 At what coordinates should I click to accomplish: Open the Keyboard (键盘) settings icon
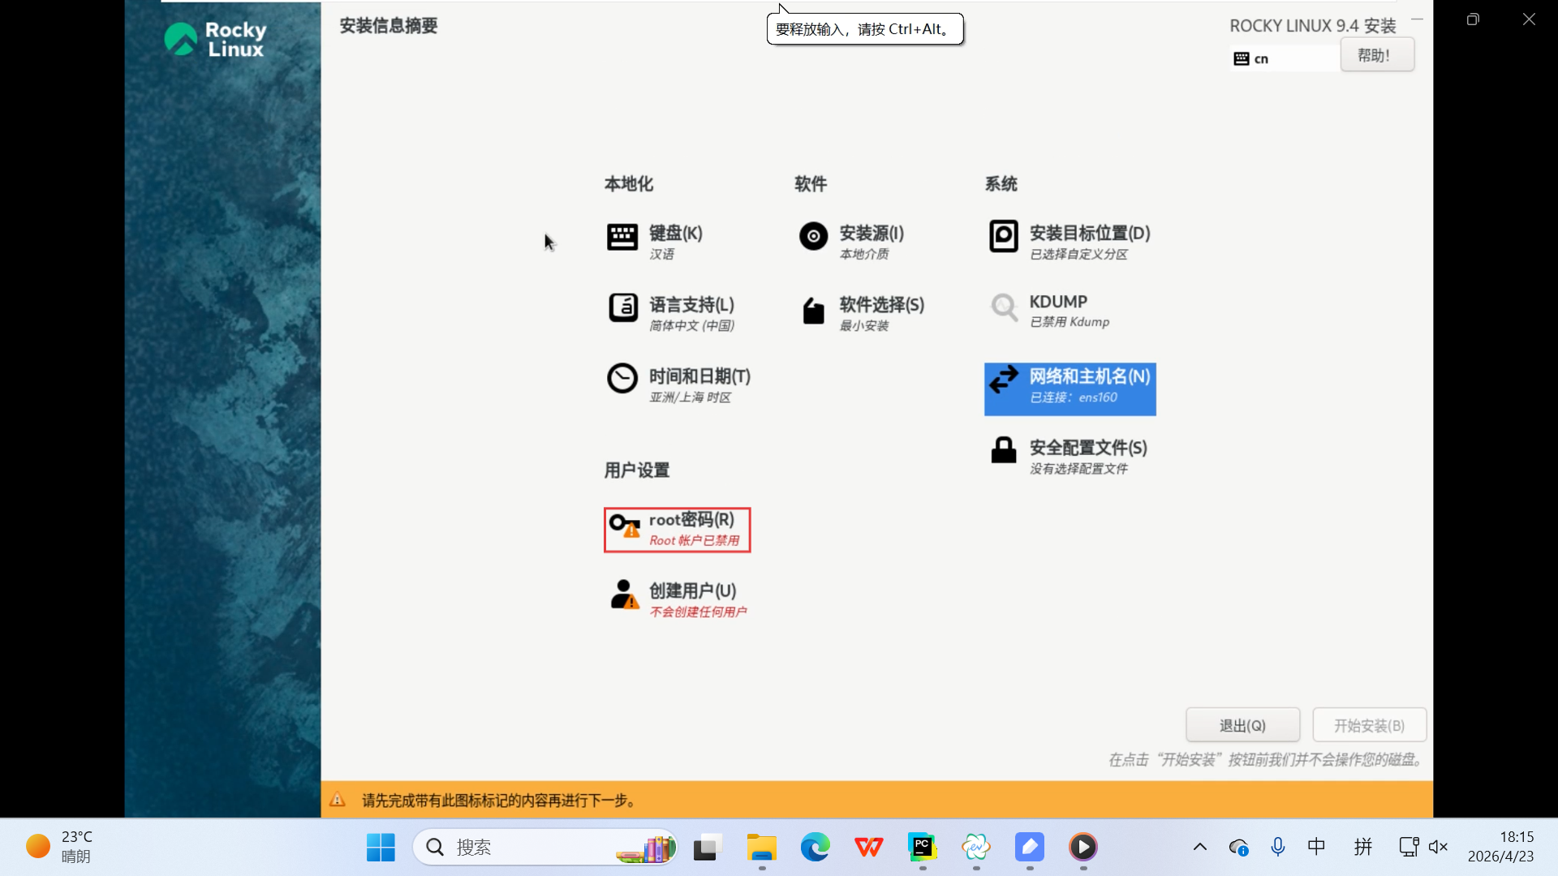622,237
